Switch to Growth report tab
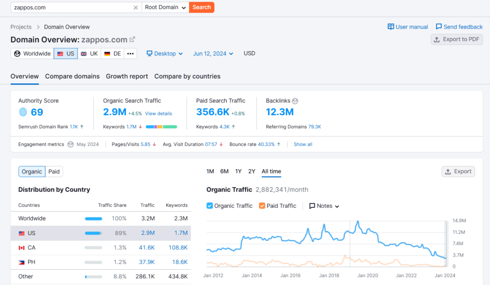Screen dimensions: 490x285 tap(127, 76)
